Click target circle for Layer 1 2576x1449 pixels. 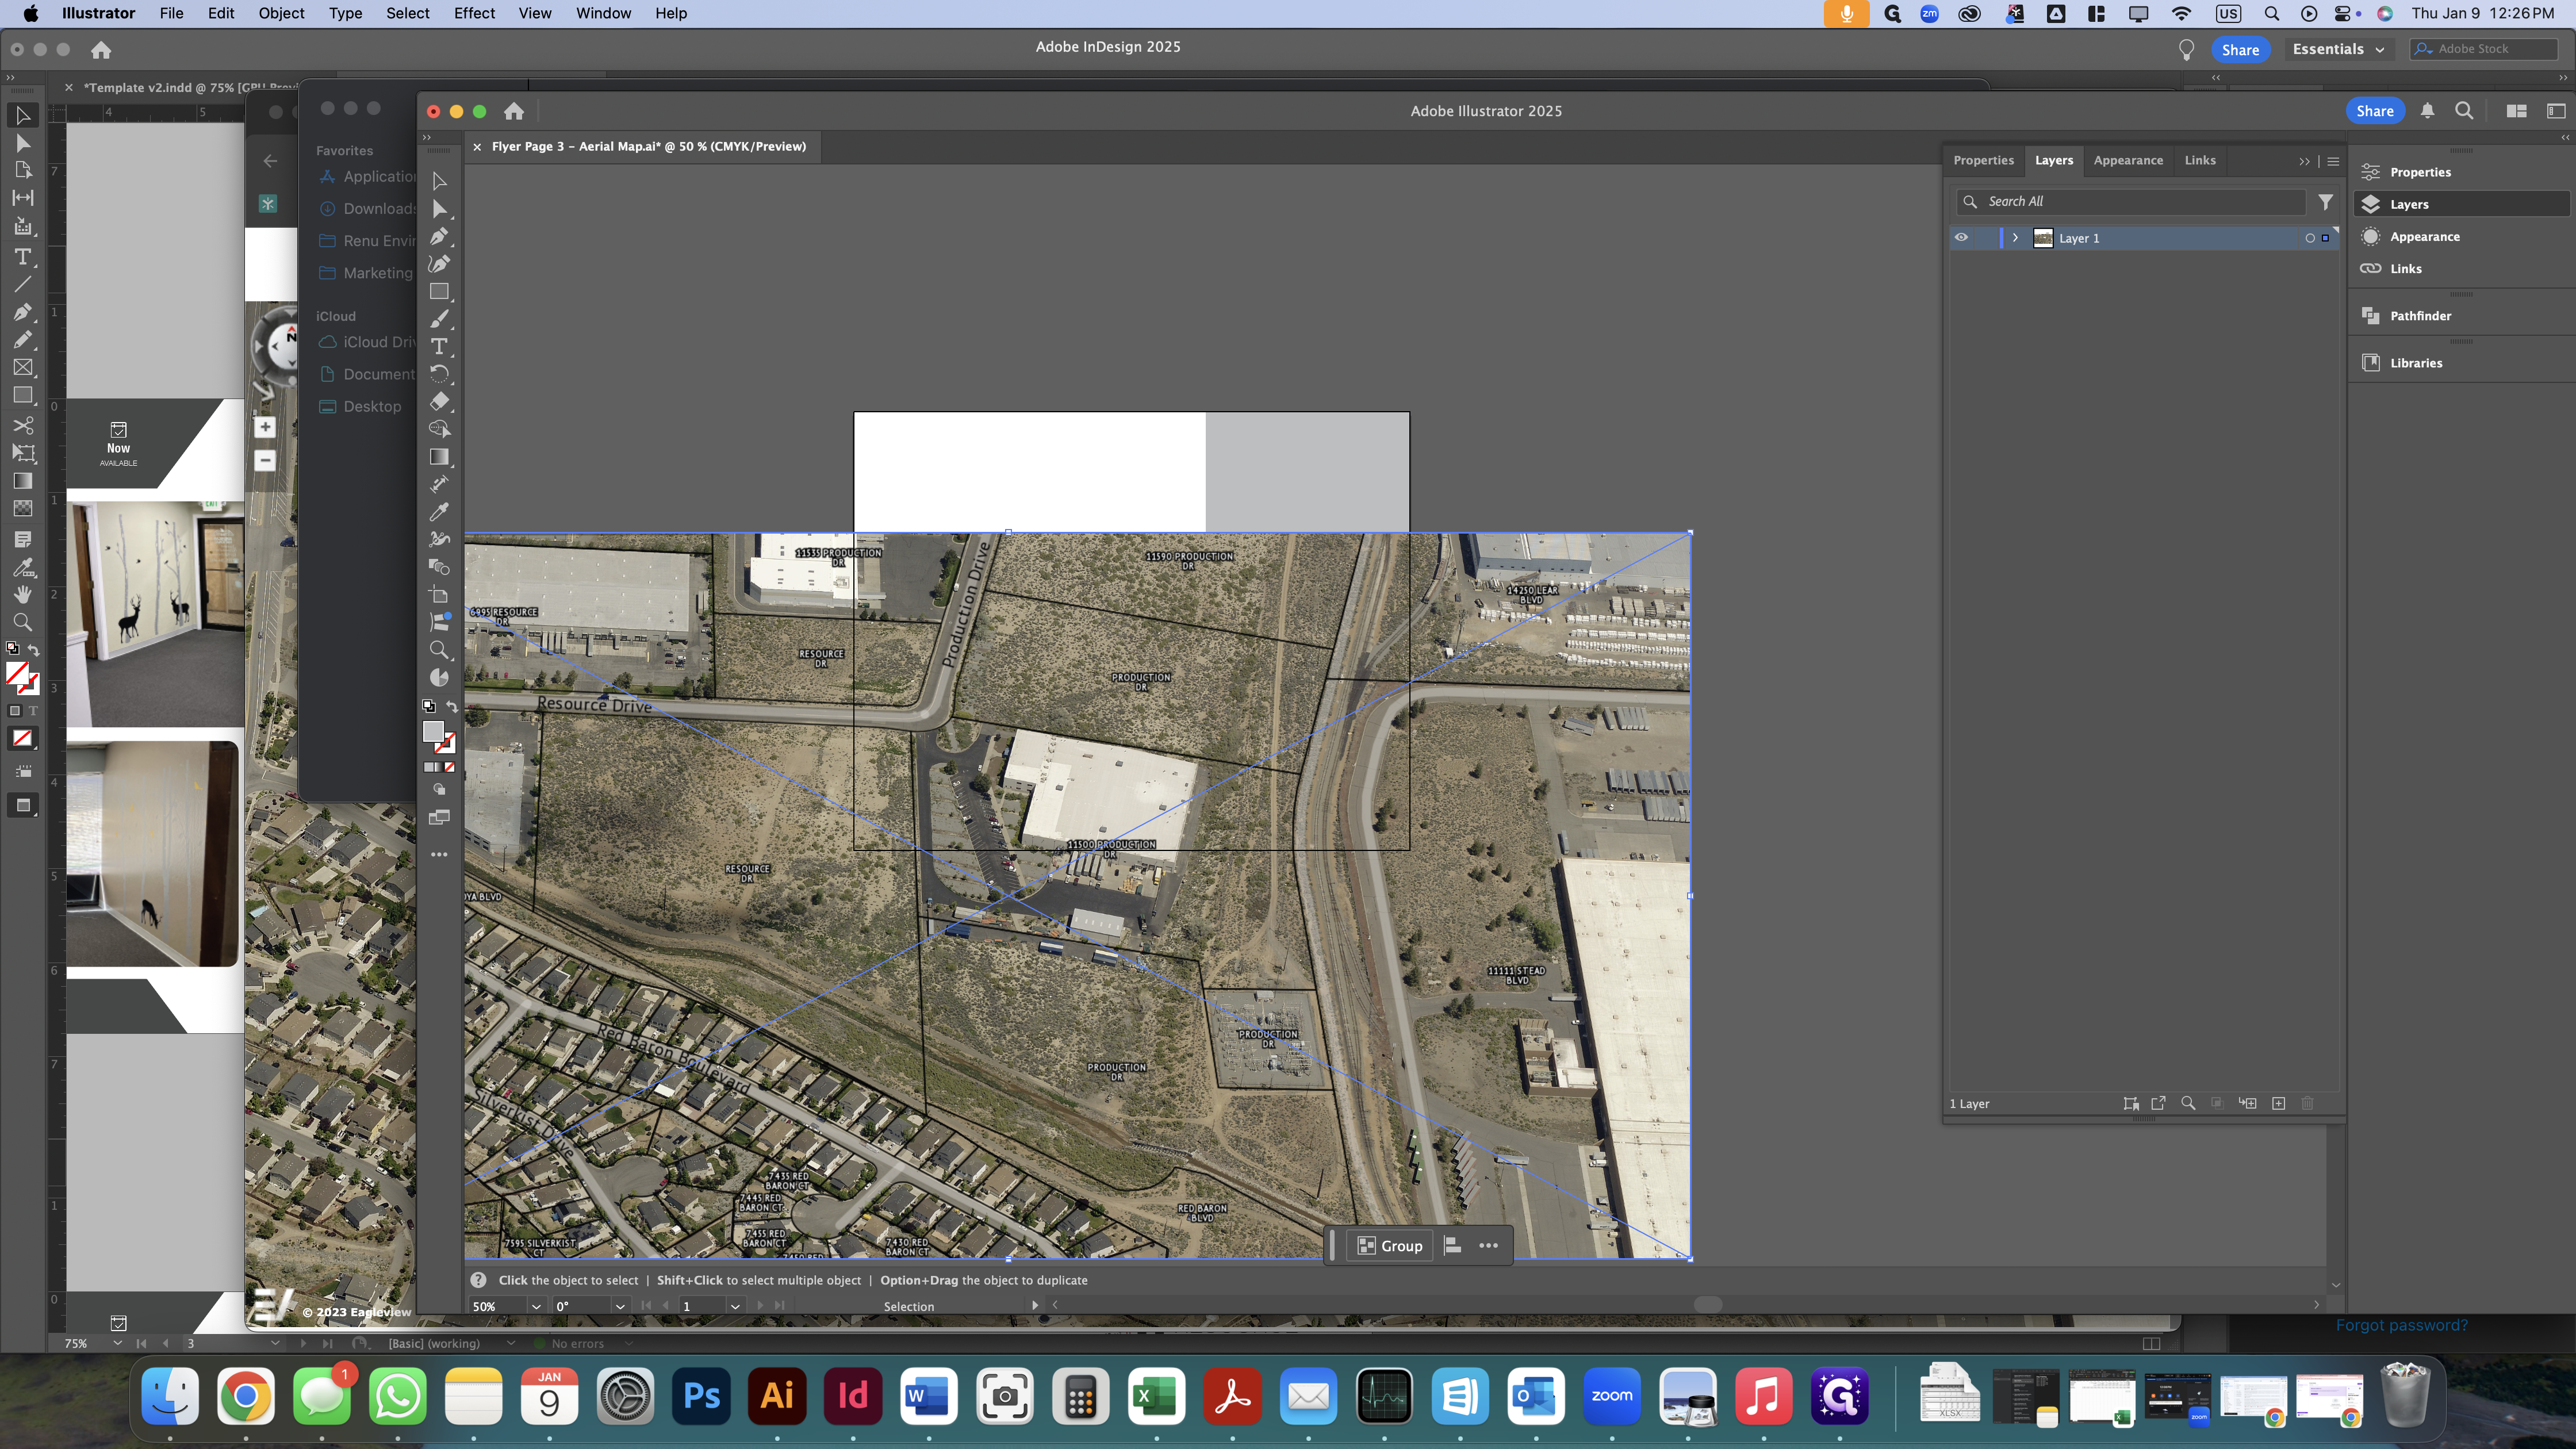(2310, 238)
